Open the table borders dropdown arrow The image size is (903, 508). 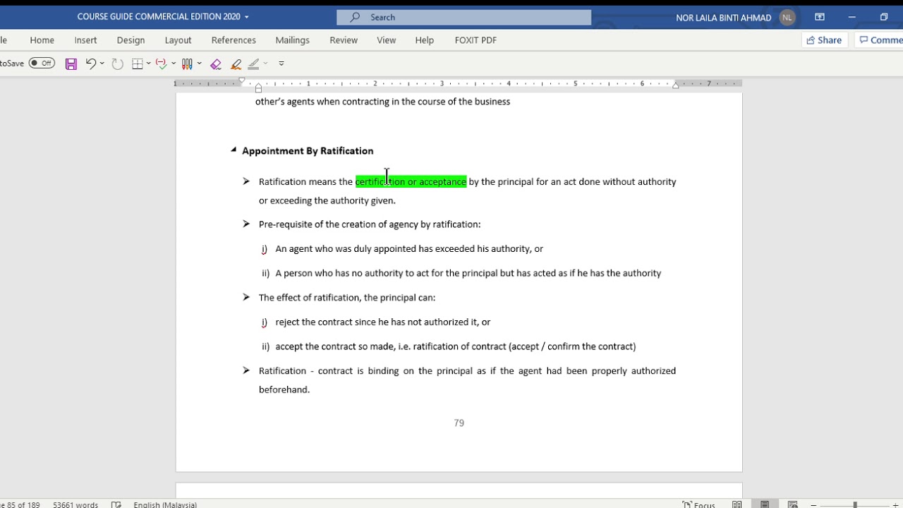[149, 64]
